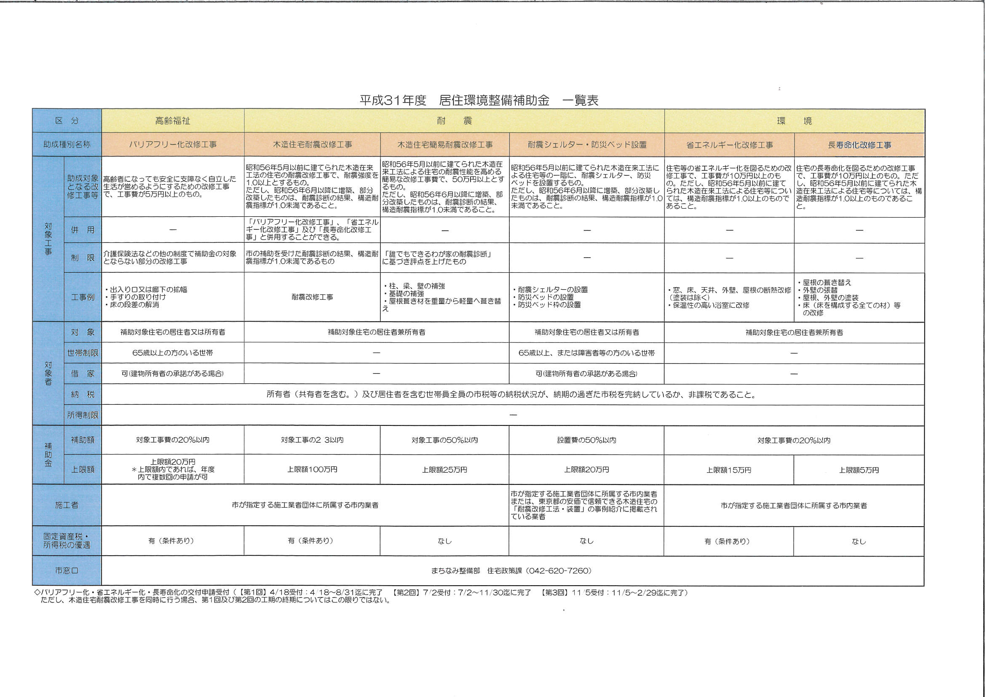Screen dimensions: 985x697
Task: Select the 環境 category header cell
Action: 794,121
